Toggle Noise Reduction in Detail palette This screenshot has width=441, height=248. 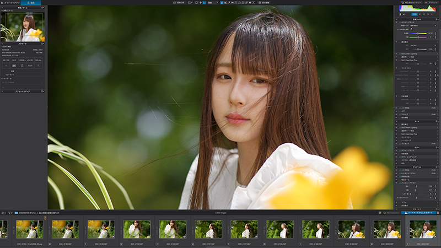[400, 170]
